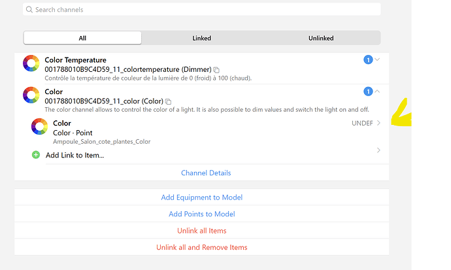Copy the 11_color channel UID

168,101
